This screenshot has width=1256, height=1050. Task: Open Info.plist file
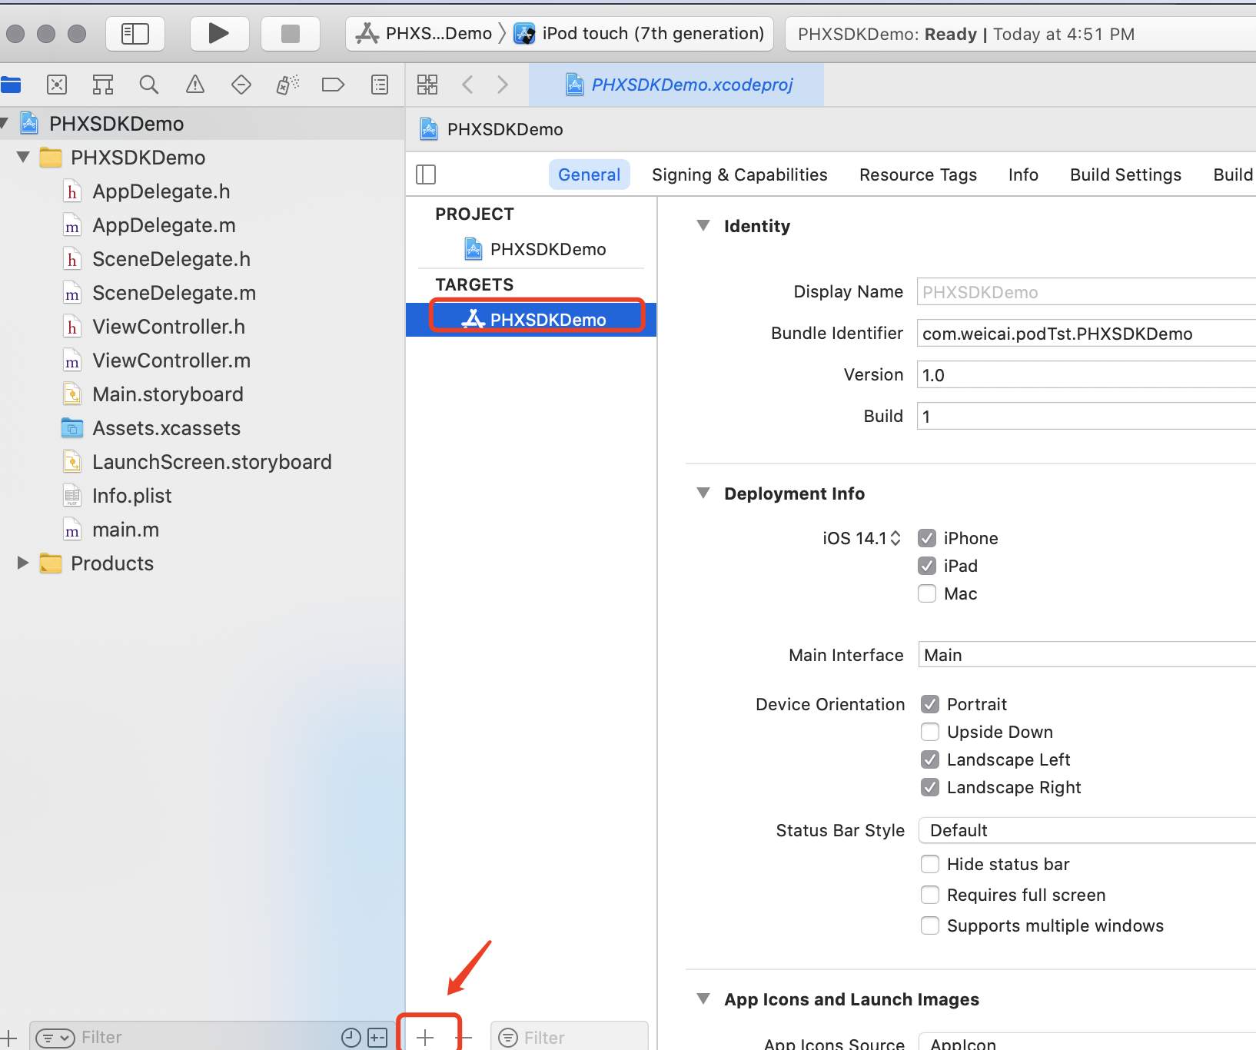click(131, 496)
